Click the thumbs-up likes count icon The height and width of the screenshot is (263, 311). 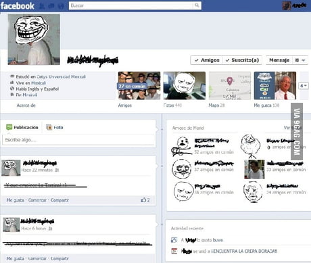click(x=143, y=199)
